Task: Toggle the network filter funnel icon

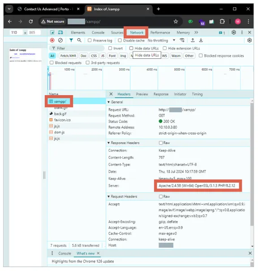Action: point(71,40)
